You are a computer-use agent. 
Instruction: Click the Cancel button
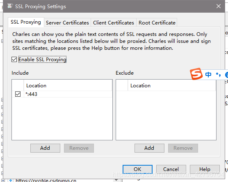pyautogui.click(x=171, y=169)
